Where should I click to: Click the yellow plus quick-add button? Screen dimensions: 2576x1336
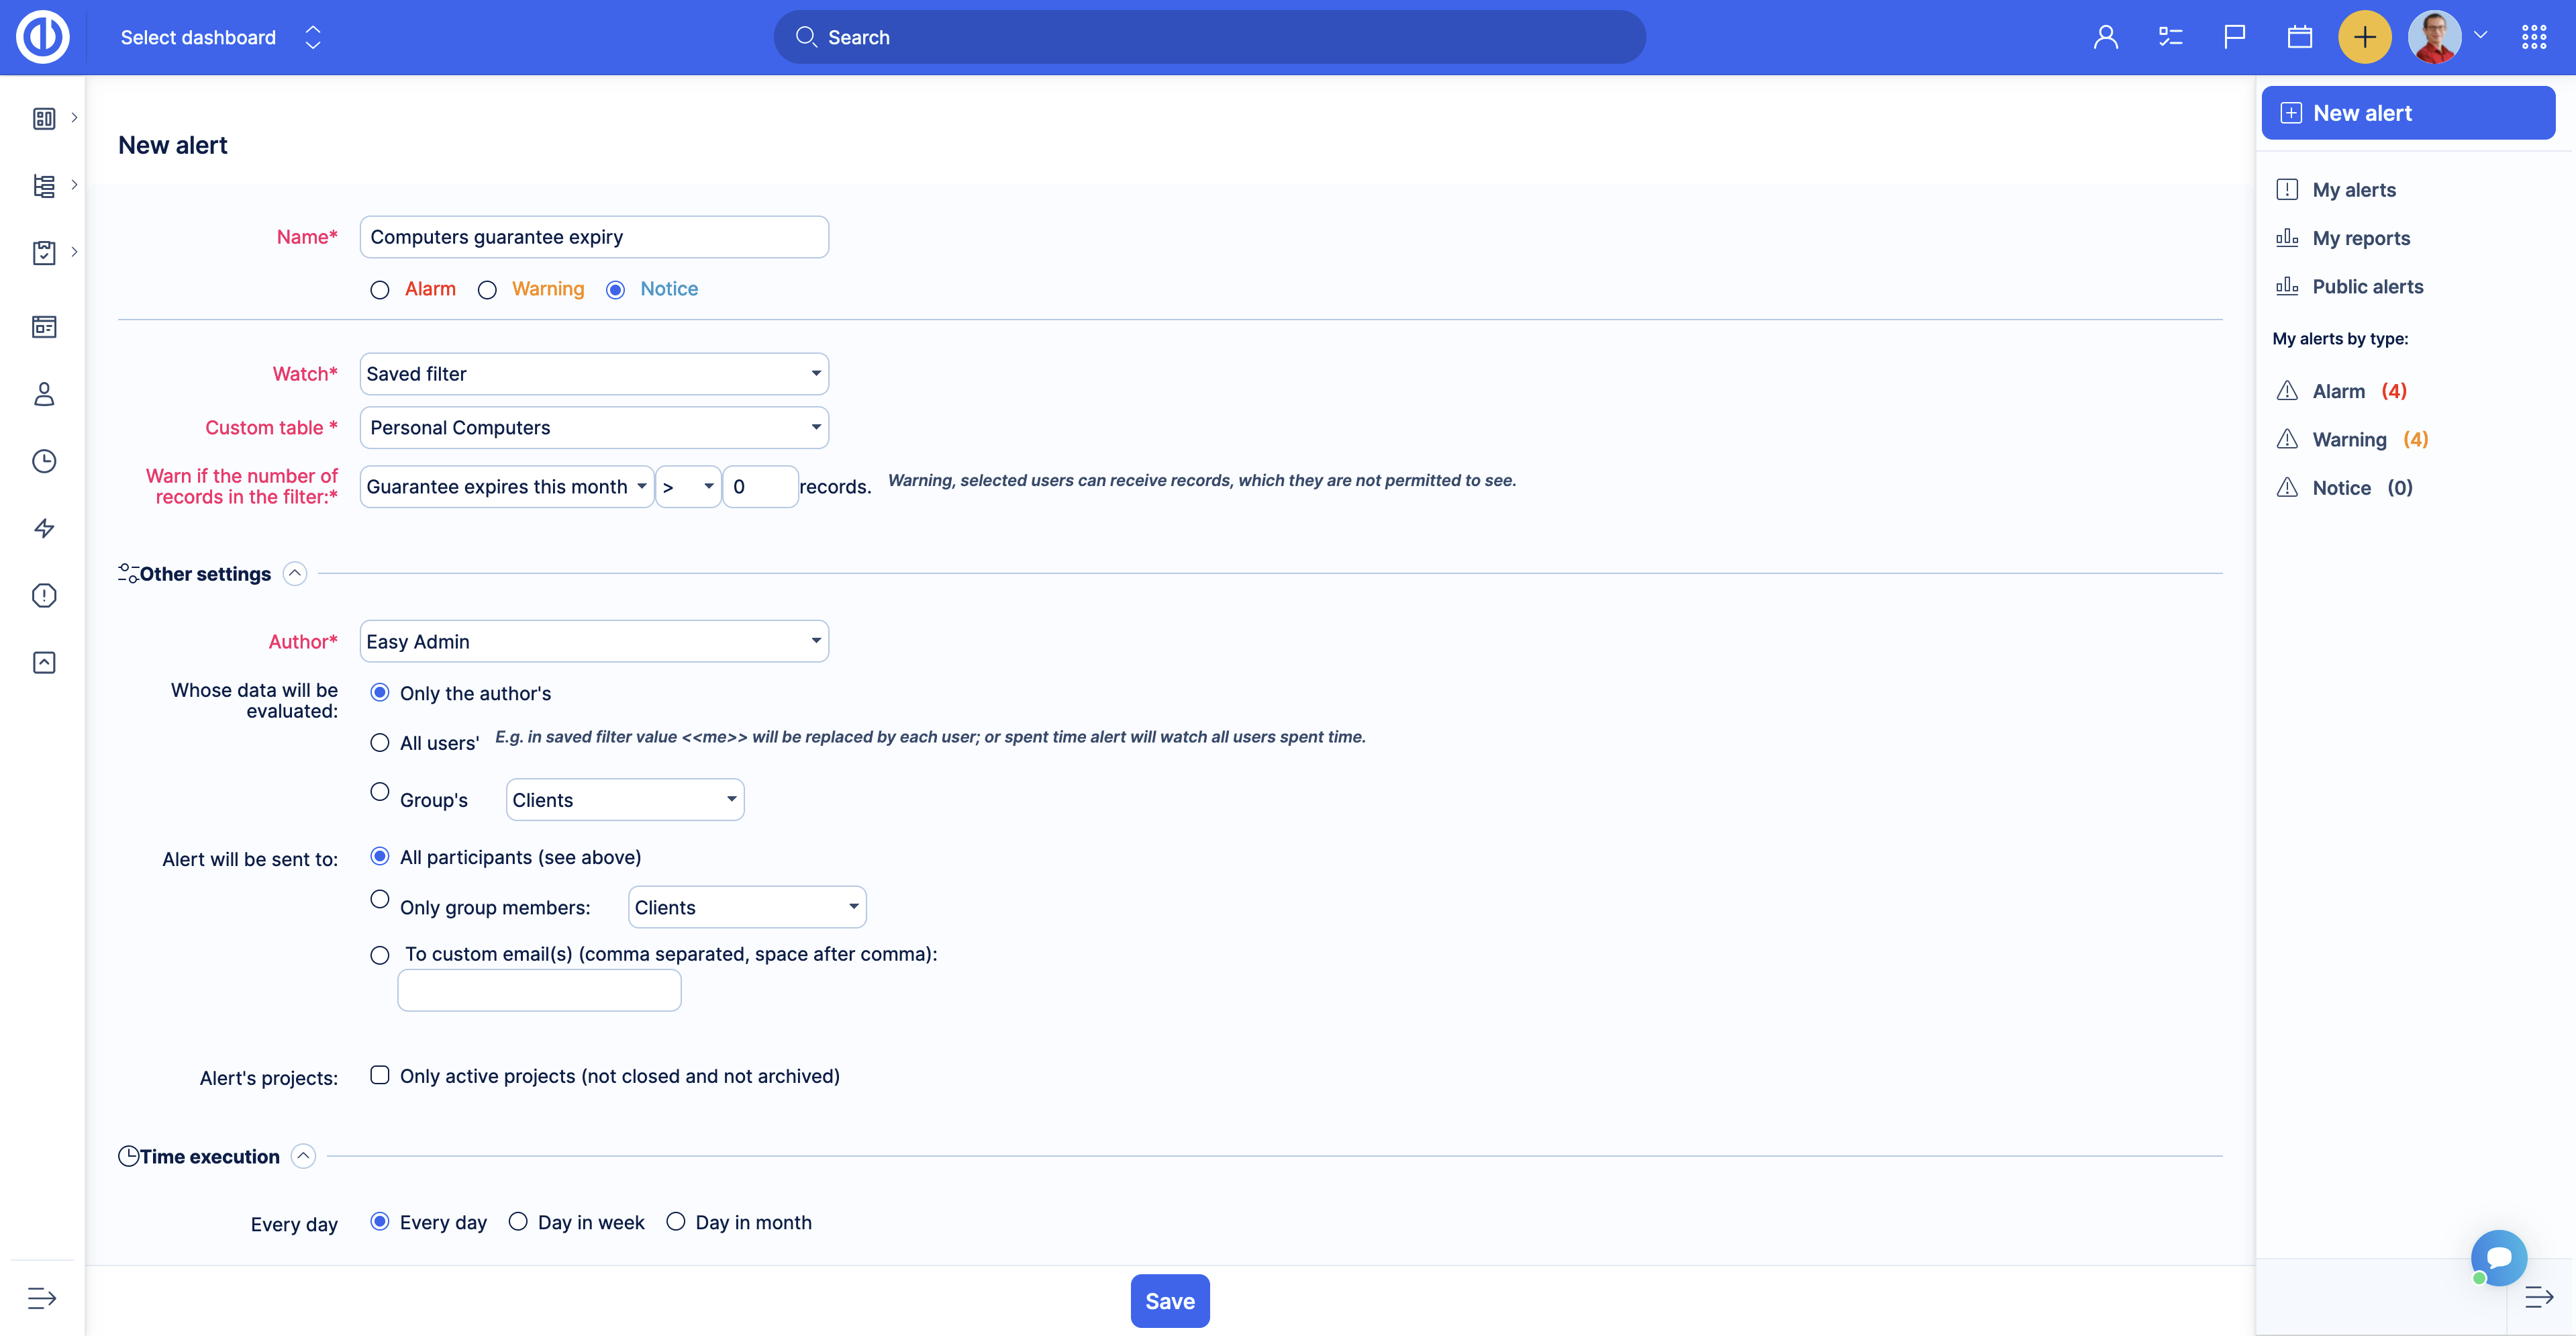2364,37
